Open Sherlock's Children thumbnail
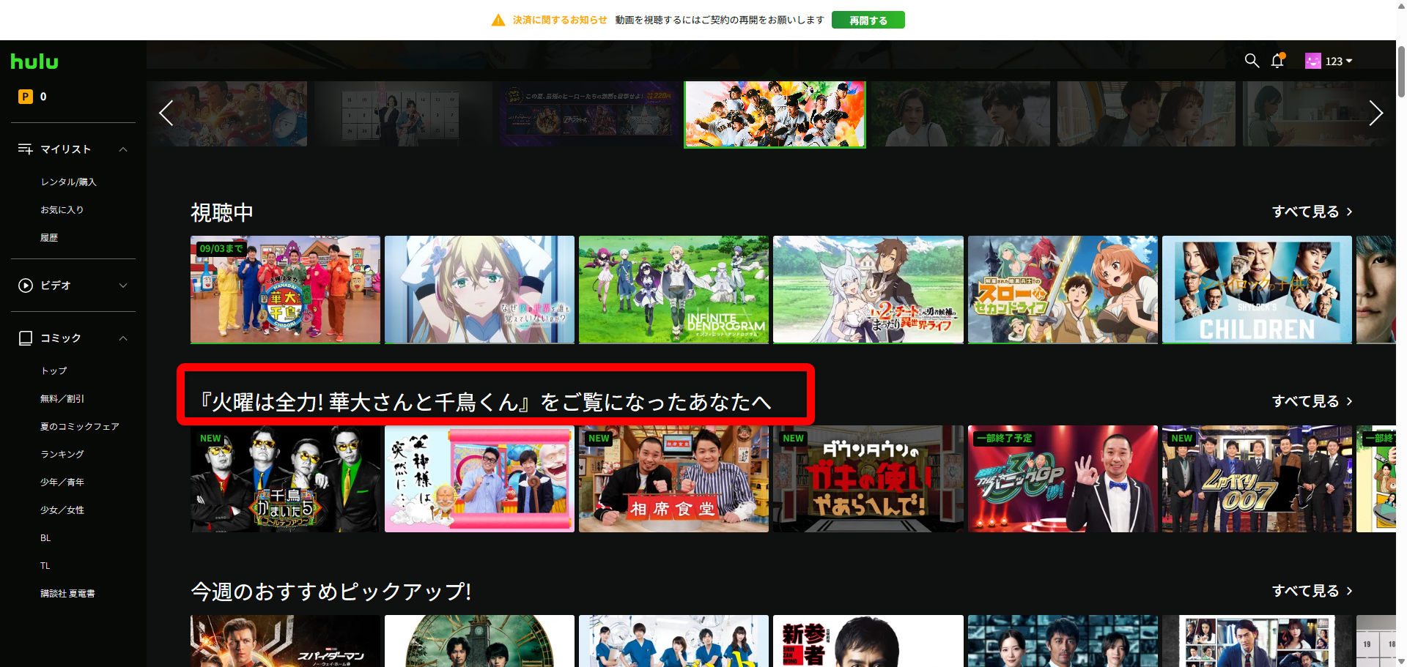Viewport: 1407px width, 667px height. [x=1257, y=289]
